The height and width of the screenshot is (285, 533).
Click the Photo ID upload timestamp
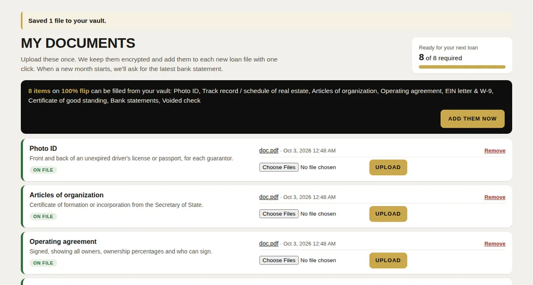pyautogui.click(x=310, y=151)
